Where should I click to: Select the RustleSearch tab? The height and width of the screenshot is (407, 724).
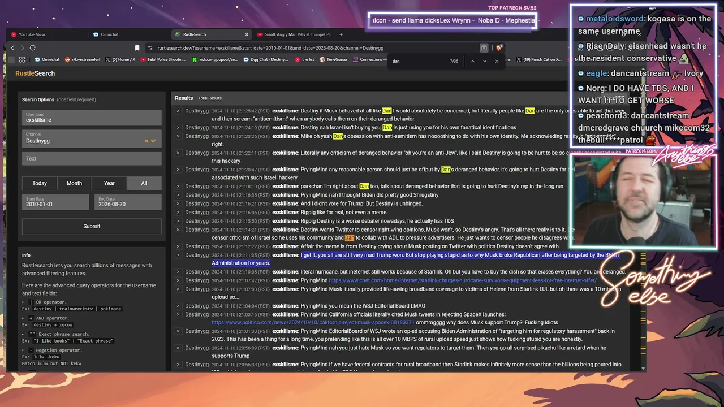click(210, 34)
